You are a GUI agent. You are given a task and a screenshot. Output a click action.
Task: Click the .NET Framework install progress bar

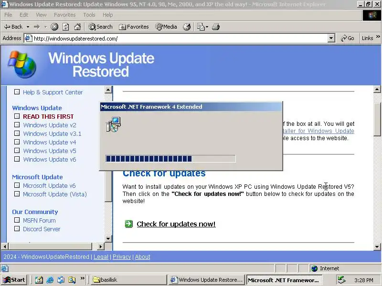point(170,159)
